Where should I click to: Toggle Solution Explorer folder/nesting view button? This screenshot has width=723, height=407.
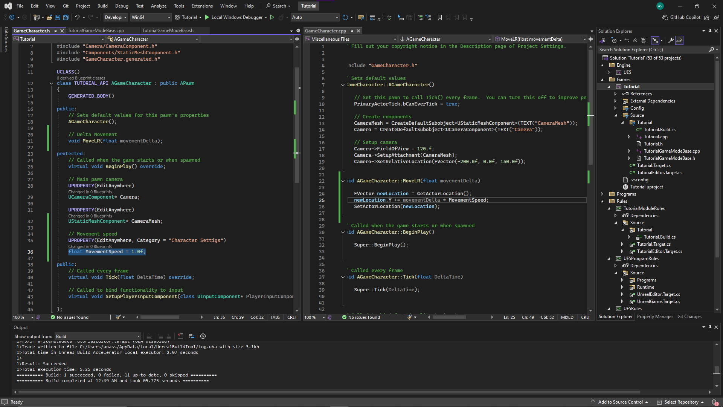[655, 40]
